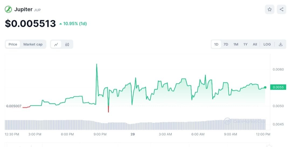
Task: Select the Market cap tab
Action: pyautogui.click(x=33, y=44)
